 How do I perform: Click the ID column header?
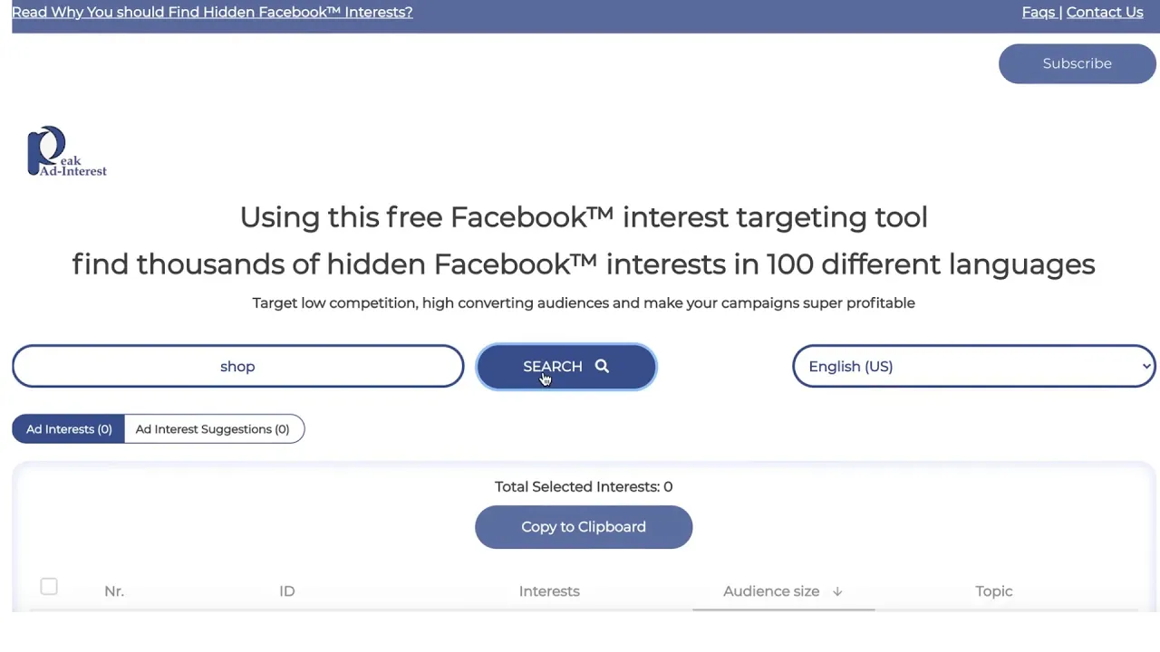point(287,591)
